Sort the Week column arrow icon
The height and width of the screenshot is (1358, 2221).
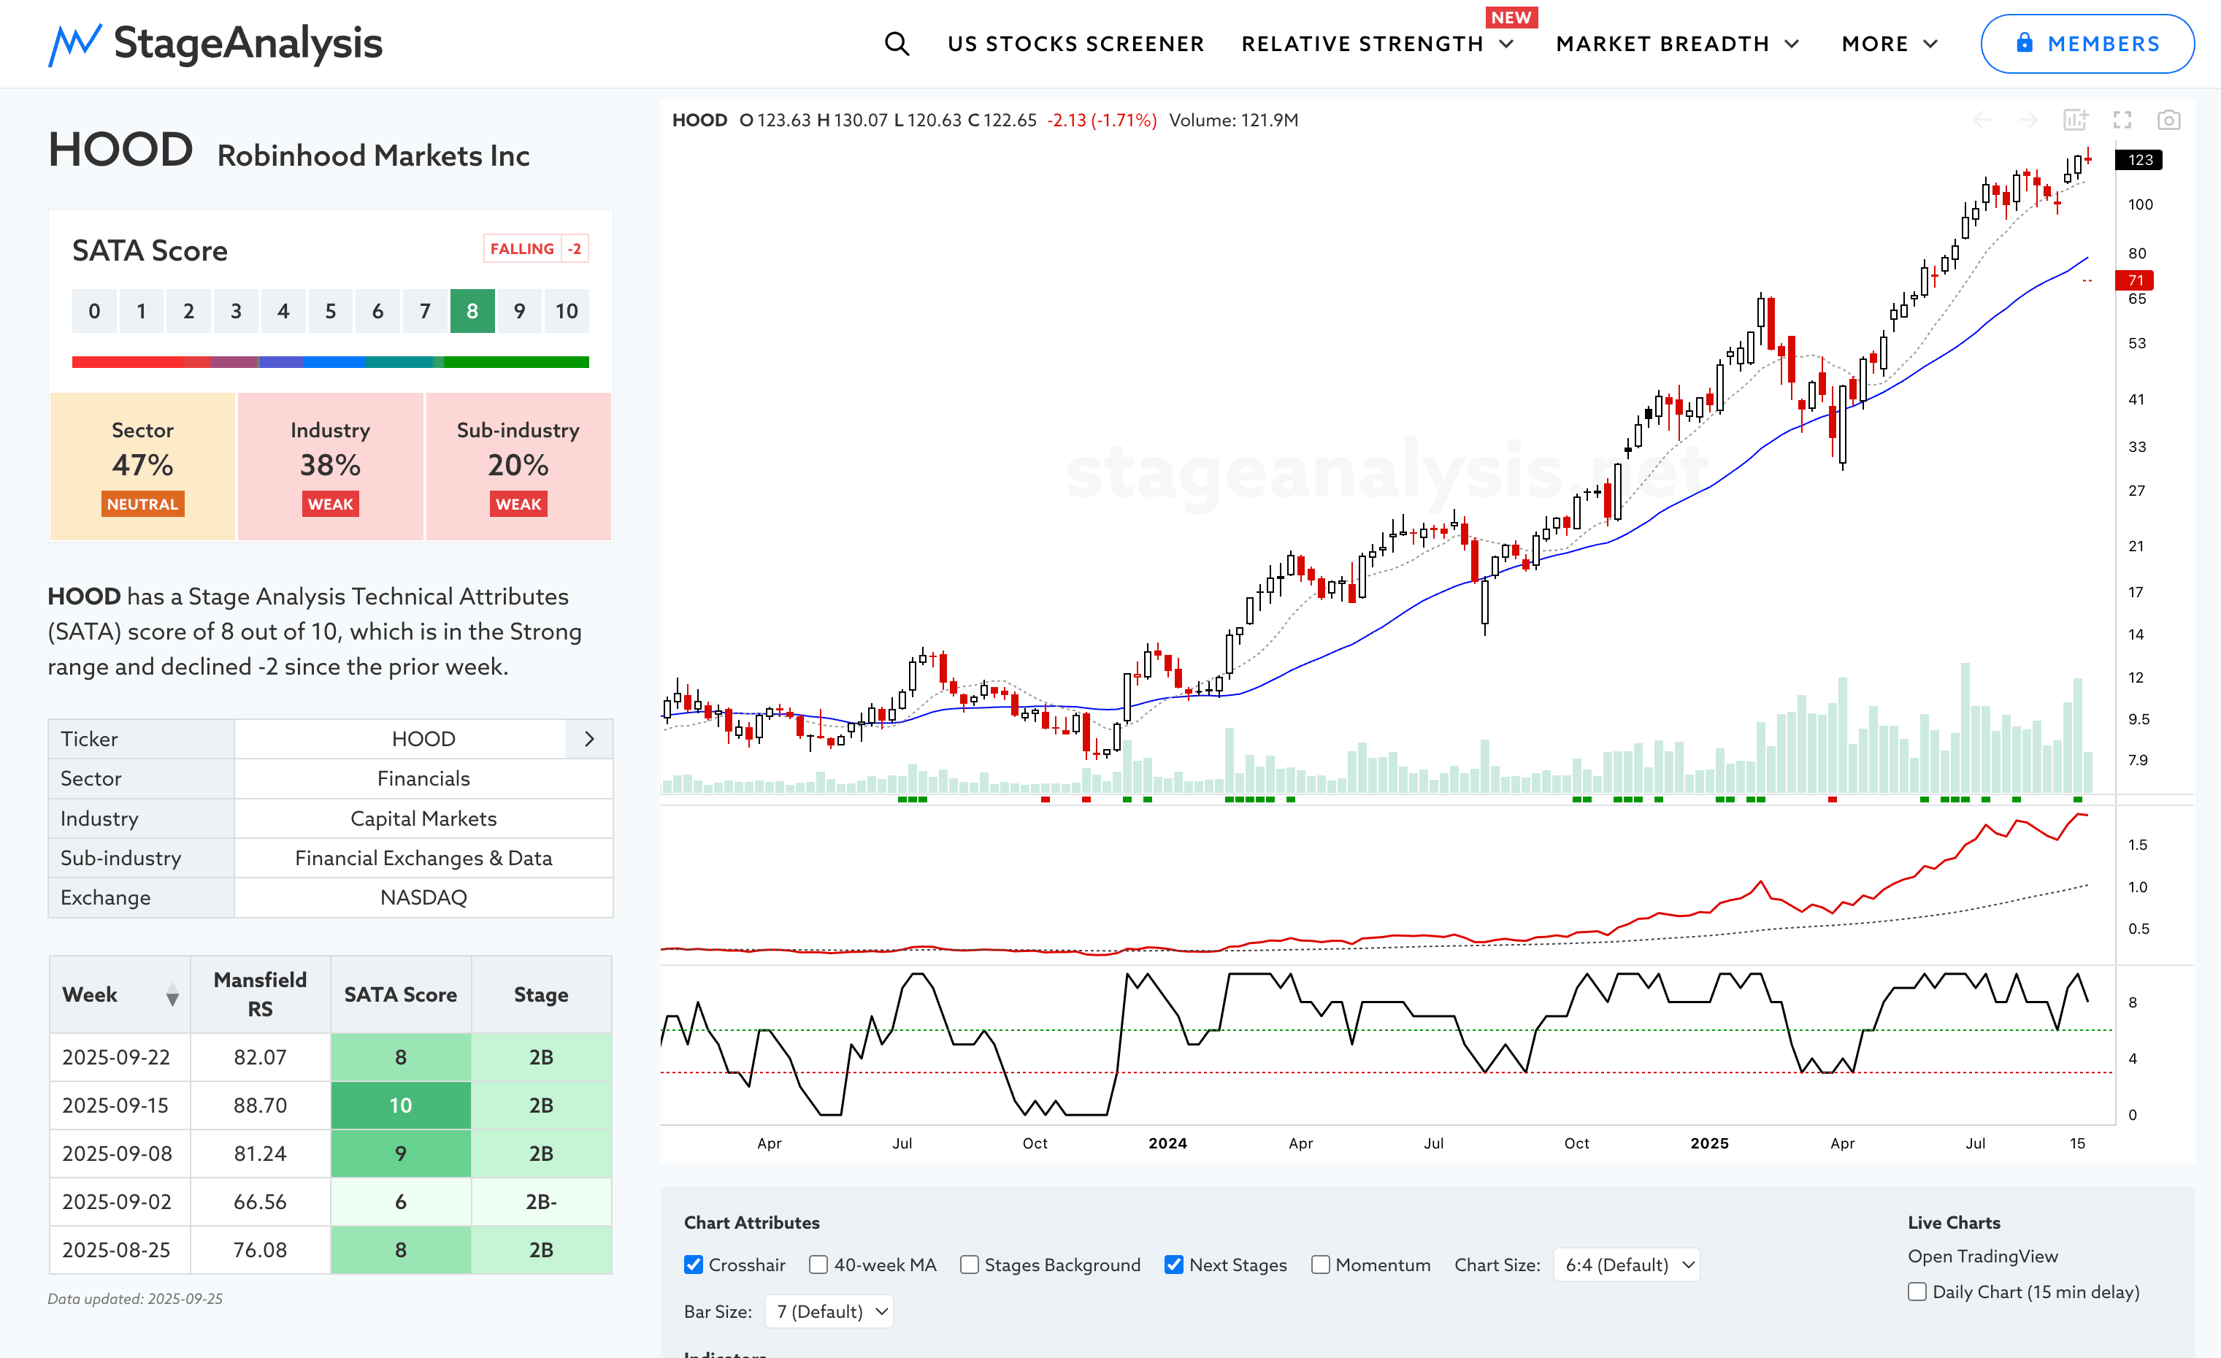click(172, 996)
